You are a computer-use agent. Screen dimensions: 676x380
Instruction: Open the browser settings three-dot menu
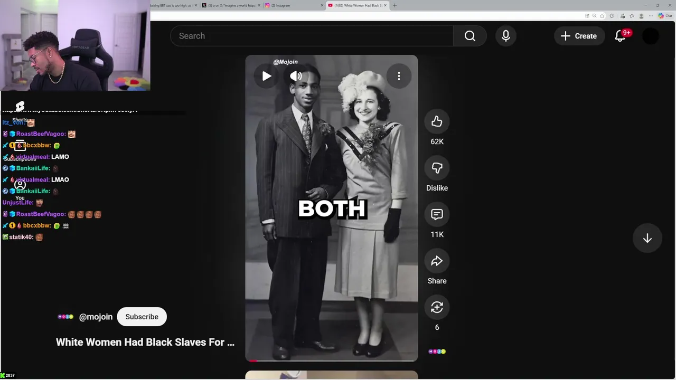651,16
